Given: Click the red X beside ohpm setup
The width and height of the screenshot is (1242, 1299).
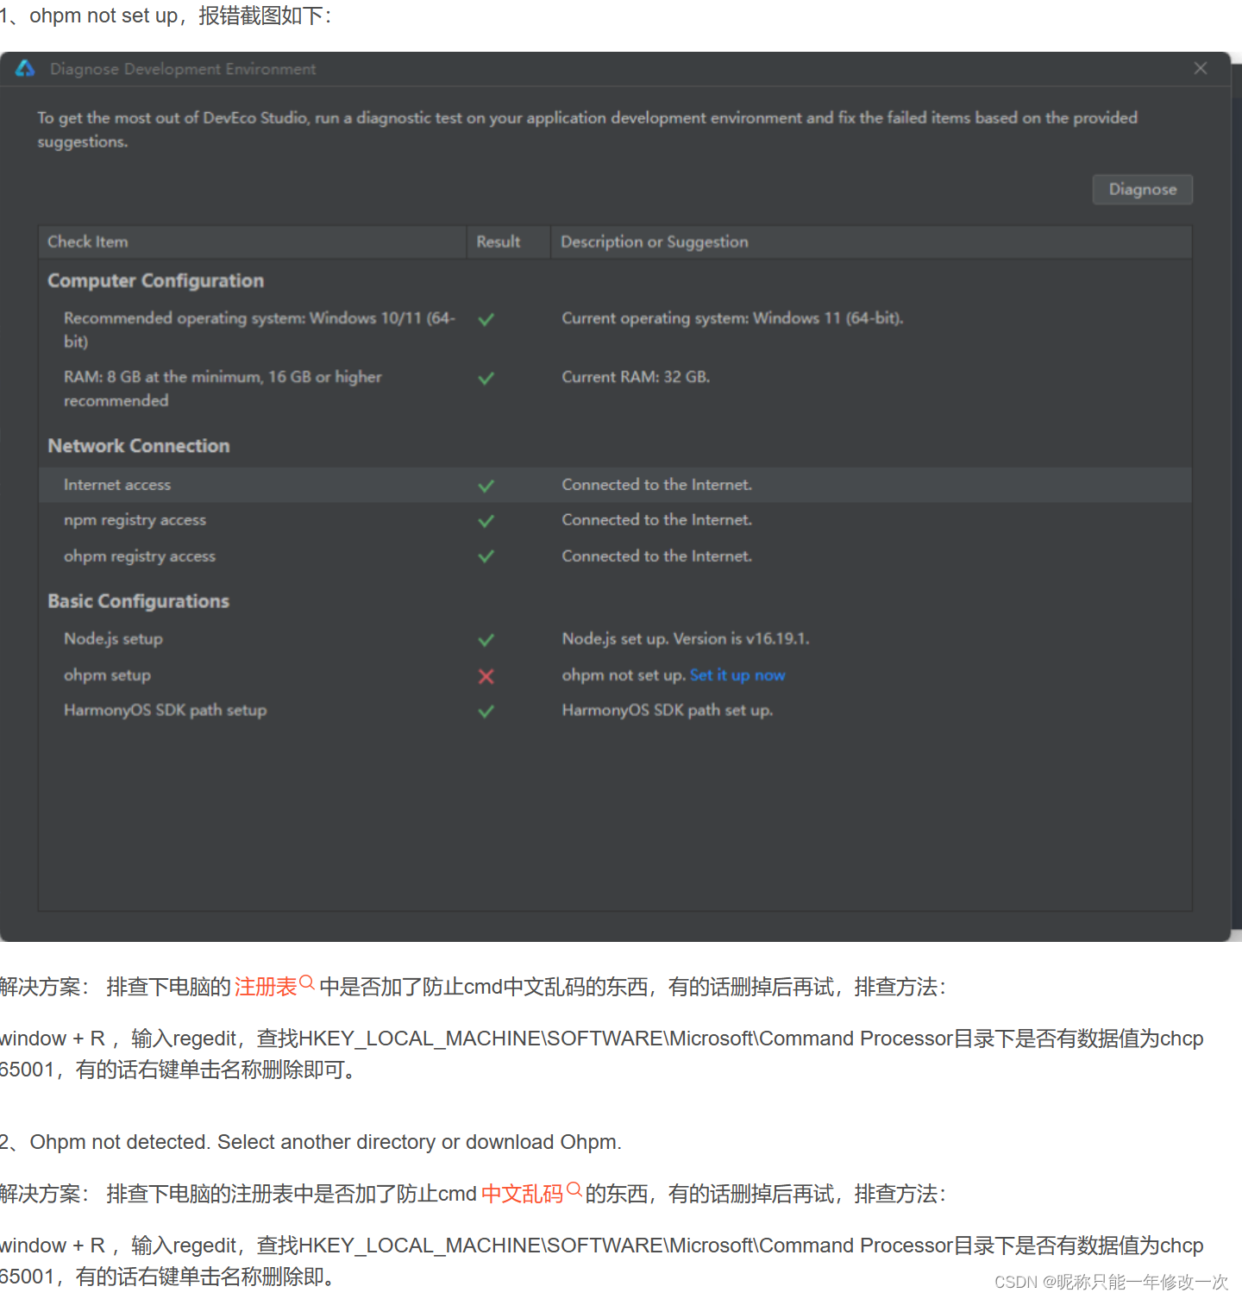Looking at the screenshot, I should (x=486, y=676).
